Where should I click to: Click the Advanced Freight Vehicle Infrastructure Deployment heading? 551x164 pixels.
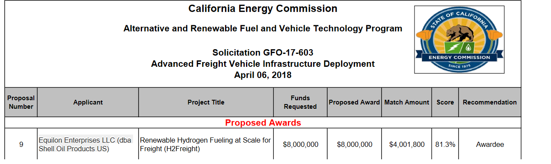tap(263, 64)
